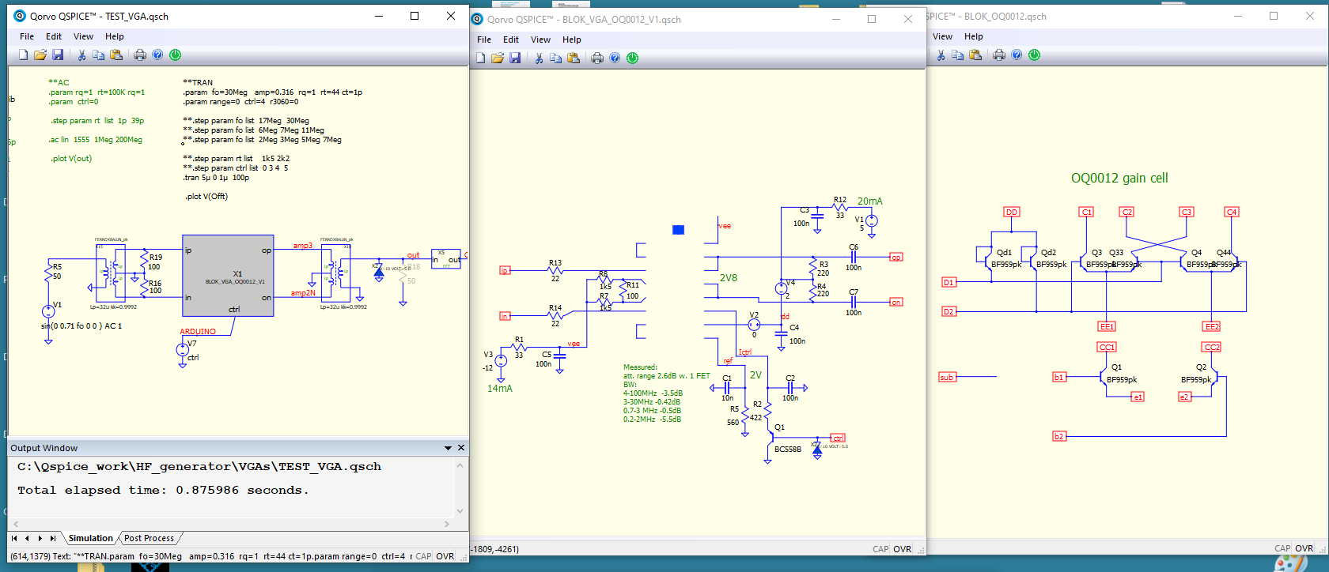1329x572 pixels.
Task: Cut selection in TEST_VGA window
Action: (81, 55)
